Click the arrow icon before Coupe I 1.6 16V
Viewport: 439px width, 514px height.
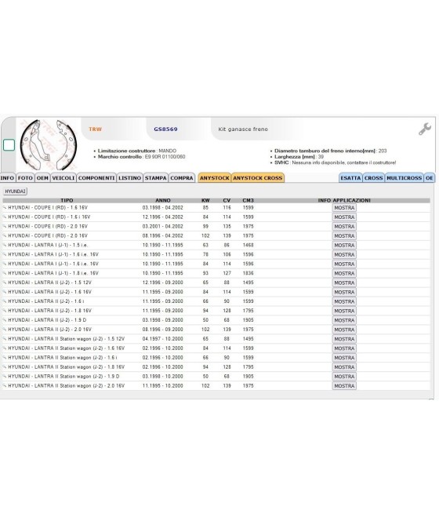point(5,207)
